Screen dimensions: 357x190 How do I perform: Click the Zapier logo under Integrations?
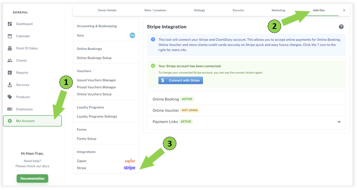click(130, 161)
